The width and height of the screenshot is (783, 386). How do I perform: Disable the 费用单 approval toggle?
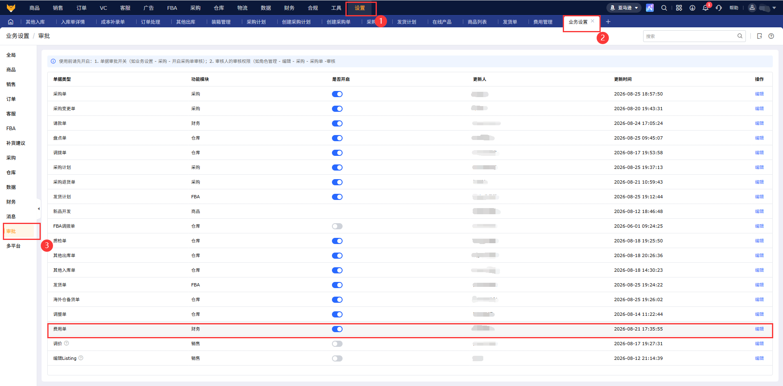point(337,329)
